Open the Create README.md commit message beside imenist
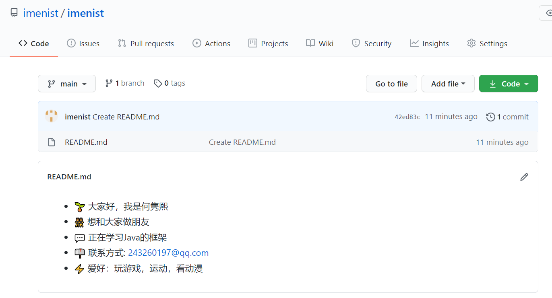Image resolution: width=552 pixels, height=298 pixels. (126, 117)
